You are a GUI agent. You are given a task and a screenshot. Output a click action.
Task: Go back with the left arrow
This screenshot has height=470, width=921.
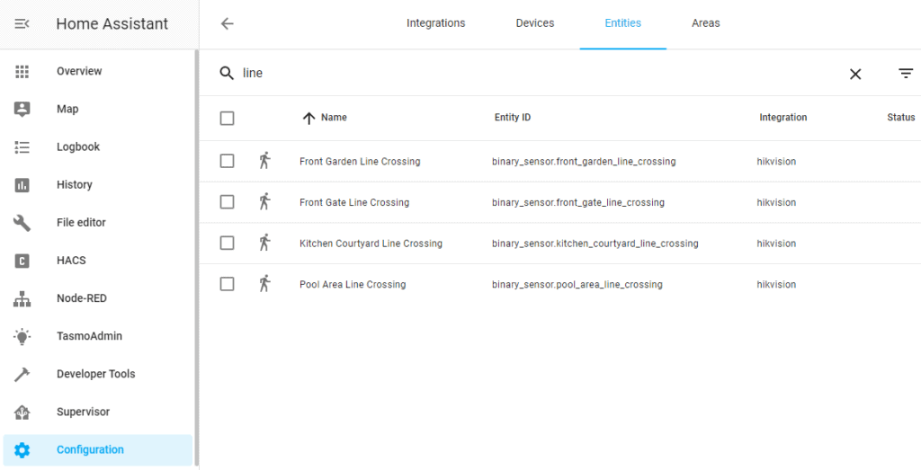[228, 23]
